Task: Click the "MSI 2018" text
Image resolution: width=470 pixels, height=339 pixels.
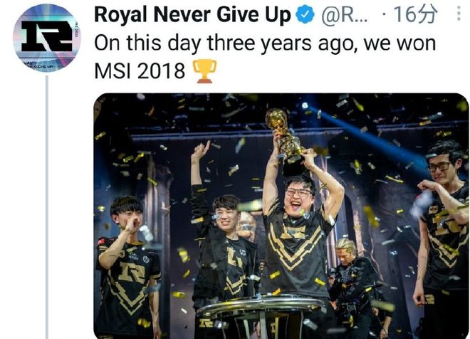Action: point(140,71)
